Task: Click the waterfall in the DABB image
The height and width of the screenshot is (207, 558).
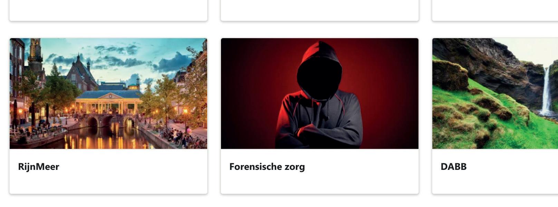Action: [x=546, y=91]
